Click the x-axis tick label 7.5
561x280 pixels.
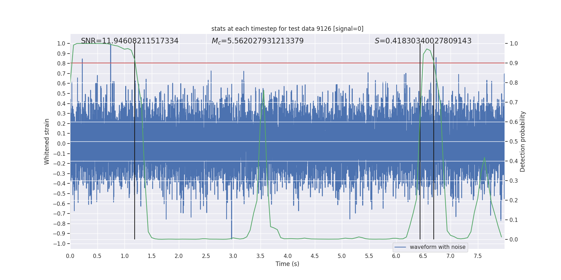(x=478, y=256)
